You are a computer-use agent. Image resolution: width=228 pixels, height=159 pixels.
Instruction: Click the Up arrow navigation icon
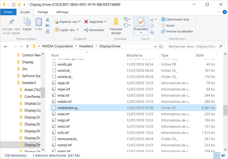point(27,46)
